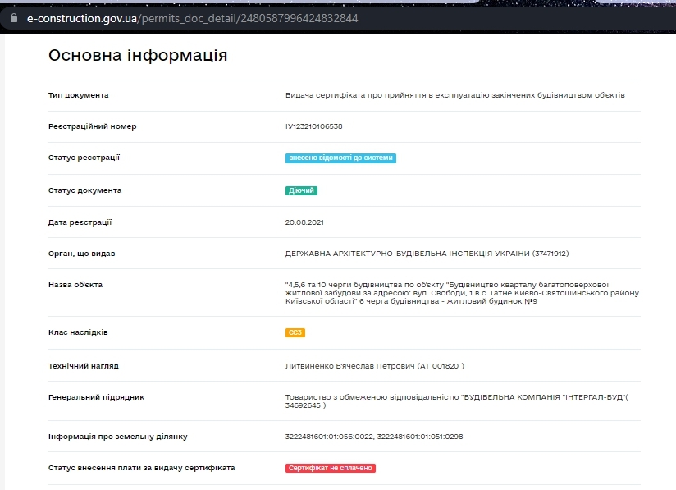
Task: Select registration number ІУ123210106538
Action: pyautogui.click(x=314, y=126)
